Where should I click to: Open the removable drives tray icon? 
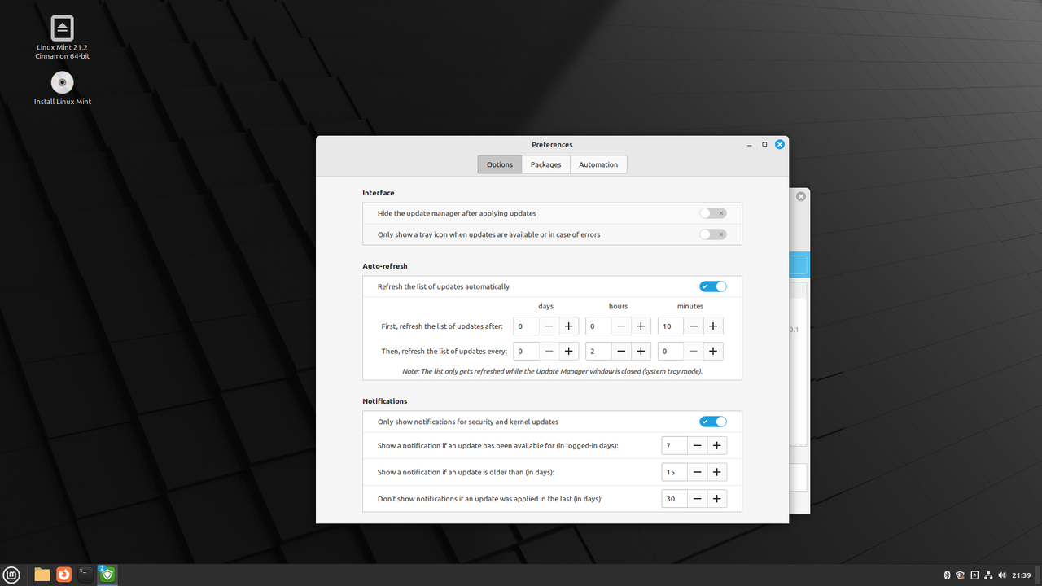(x=974, y=575)
